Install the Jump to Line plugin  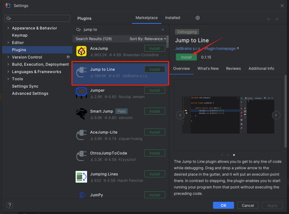click(186, 57)
